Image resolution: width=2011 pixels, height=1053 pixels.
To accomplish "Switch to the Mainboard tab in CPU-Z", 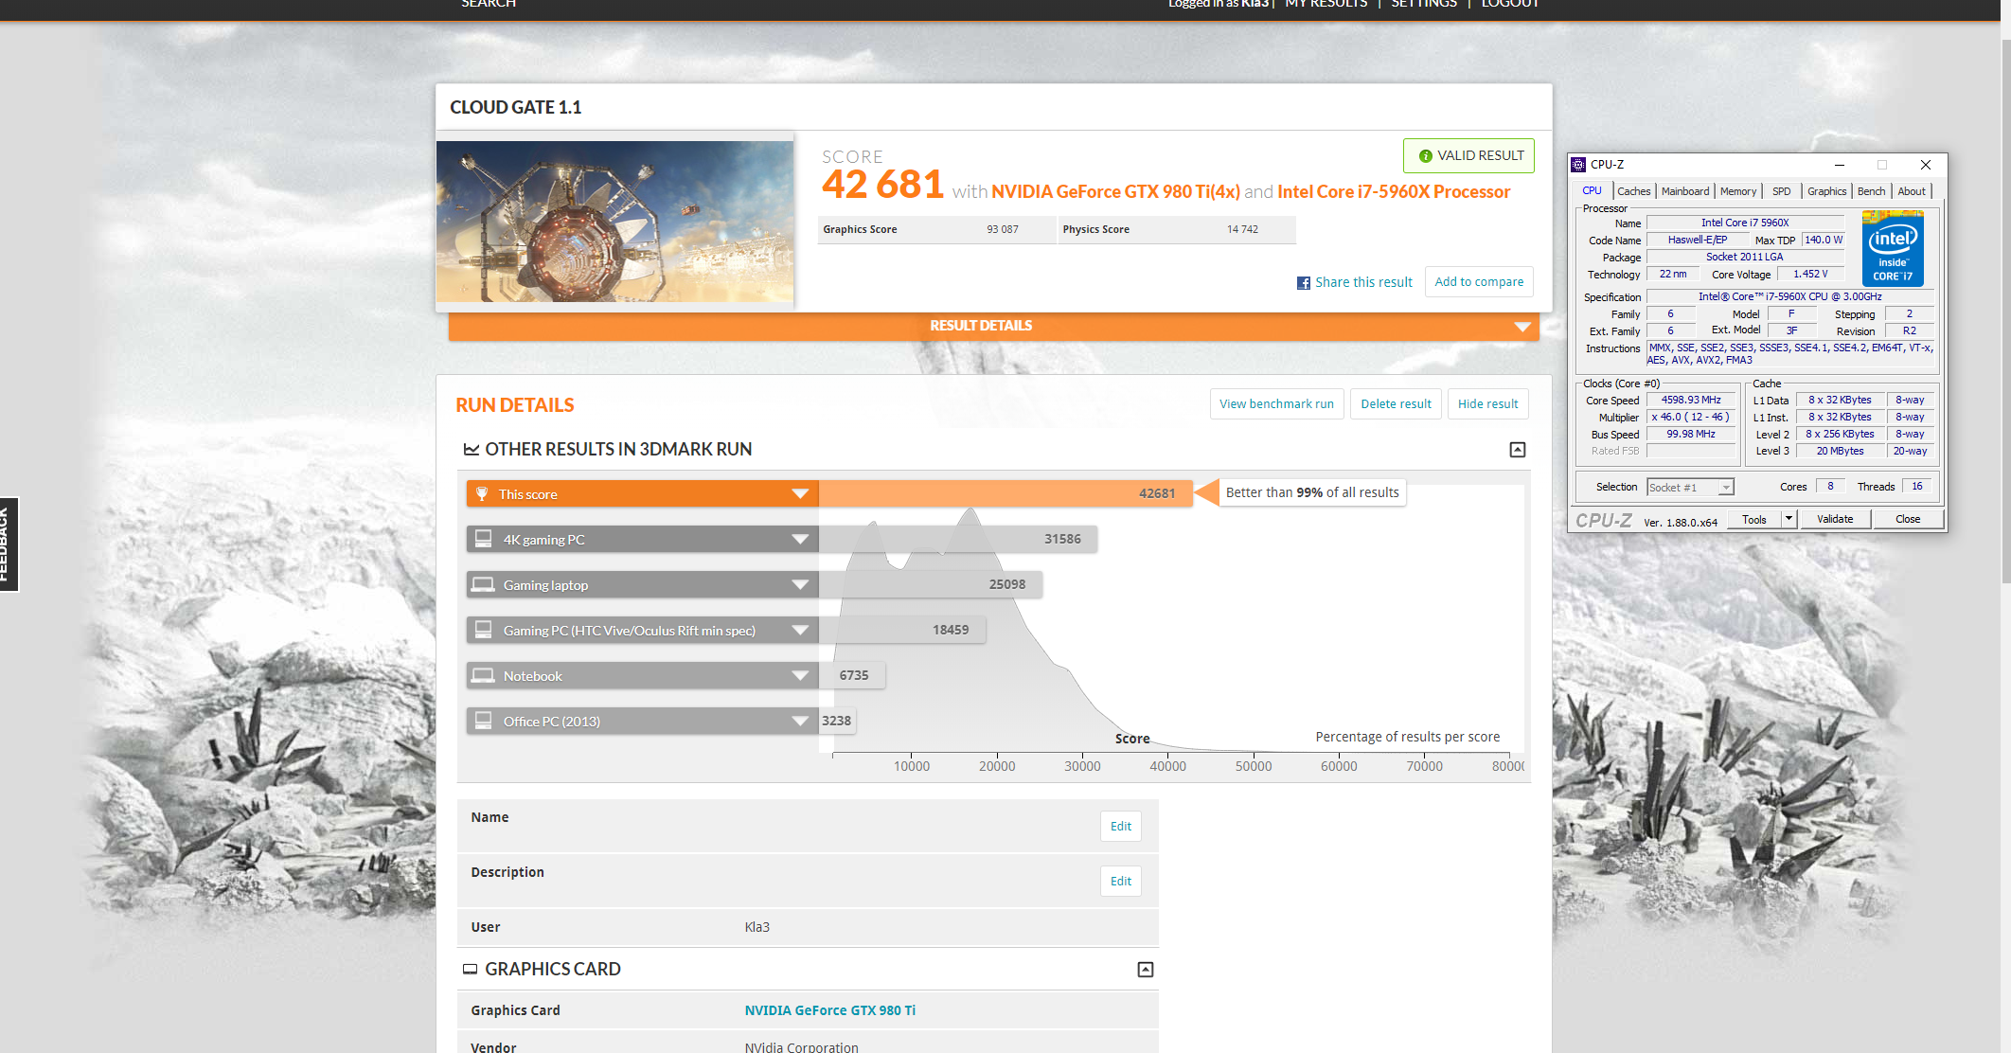I will coord(1685,191).
